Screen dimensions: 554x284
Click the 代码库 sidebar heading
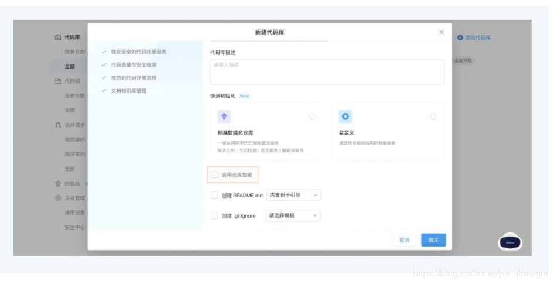(72, 37)
